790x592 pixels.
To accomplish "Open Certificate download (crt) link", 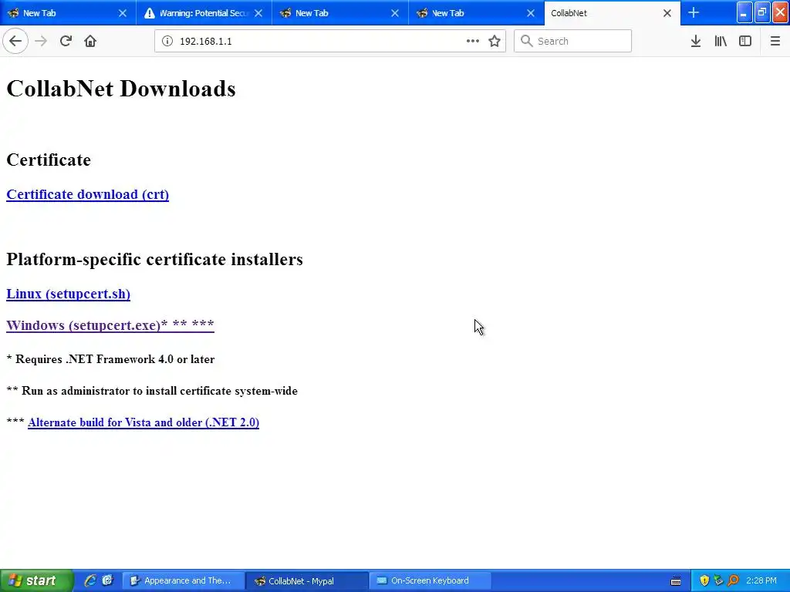I will point(88,194).
